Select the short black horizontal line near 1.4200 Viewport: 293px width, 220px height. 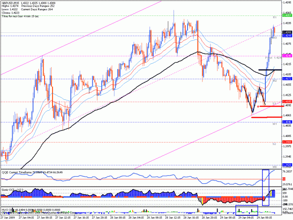click(x=270, y=70)
